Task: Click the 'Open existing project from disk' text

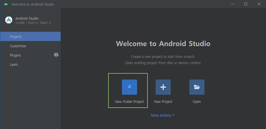Action: 163,63
